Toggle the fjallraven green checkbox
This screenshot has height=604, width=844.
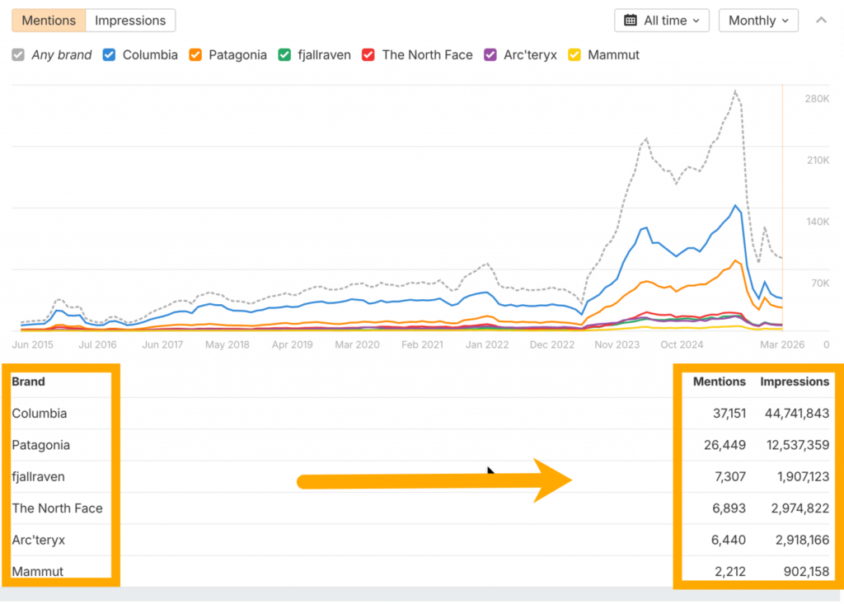click(284, 55)
